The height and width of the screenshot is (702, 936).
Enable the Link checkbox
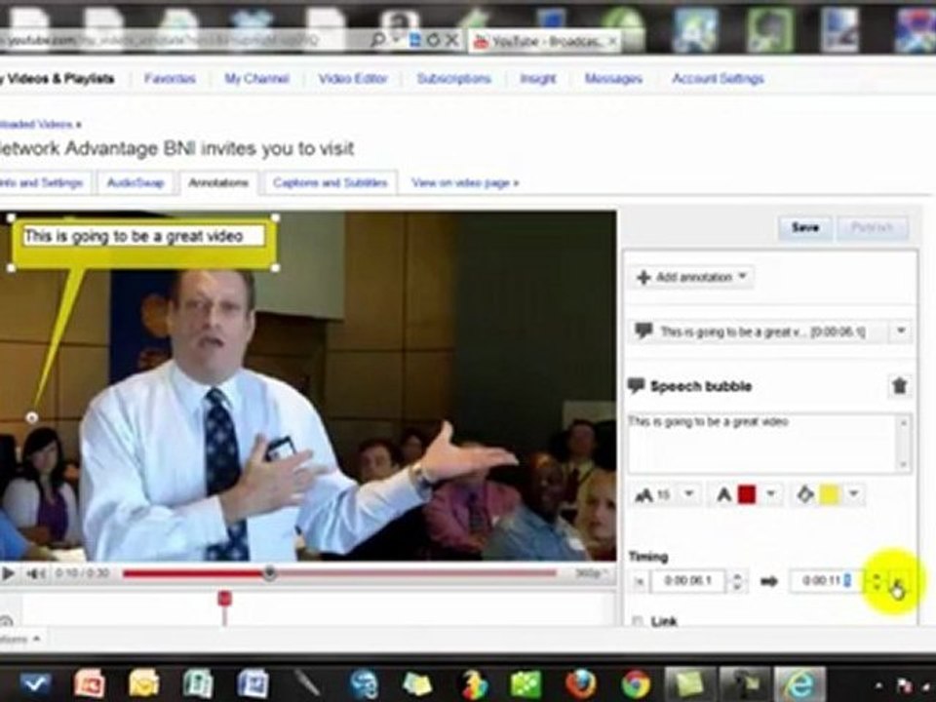pos(638,621)
